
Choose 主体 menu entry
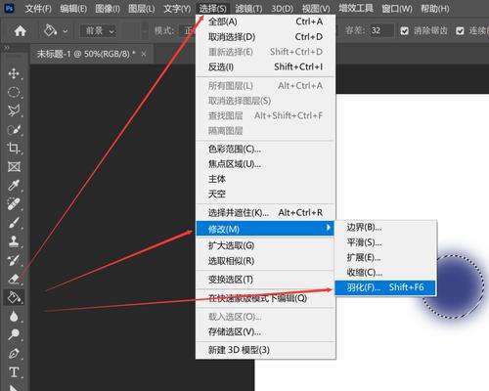[266, 179]
